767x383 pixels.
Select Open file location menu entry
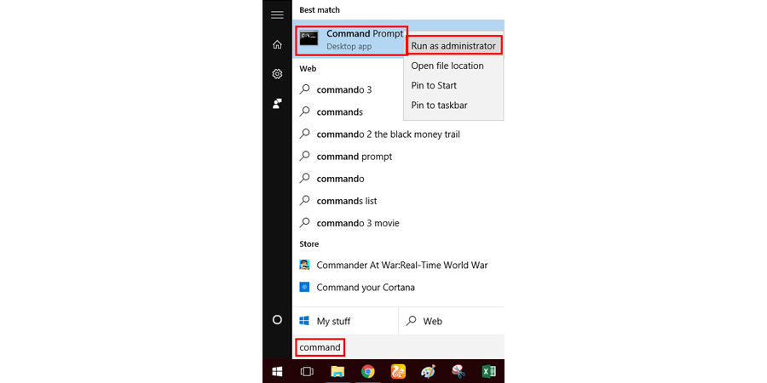click(x=447, y=66)
